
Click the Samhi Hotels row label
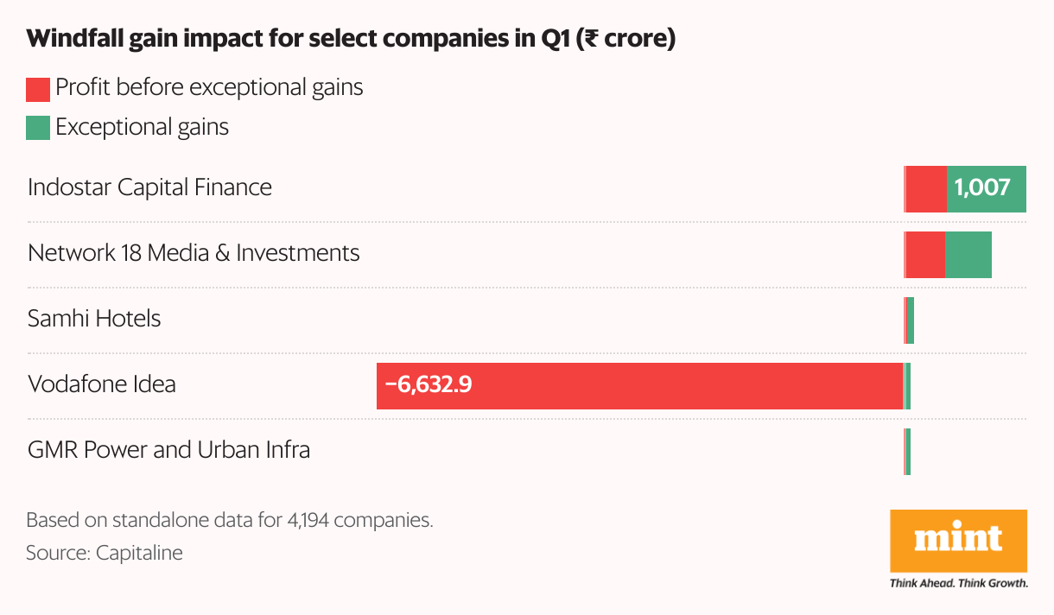click(x=94, y=319)
